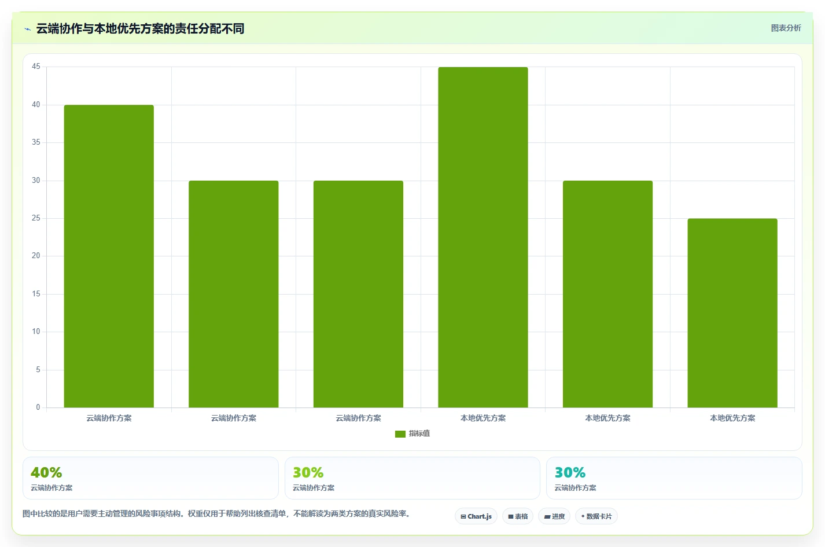Click the y-axis tick label 10

point(36,332)
